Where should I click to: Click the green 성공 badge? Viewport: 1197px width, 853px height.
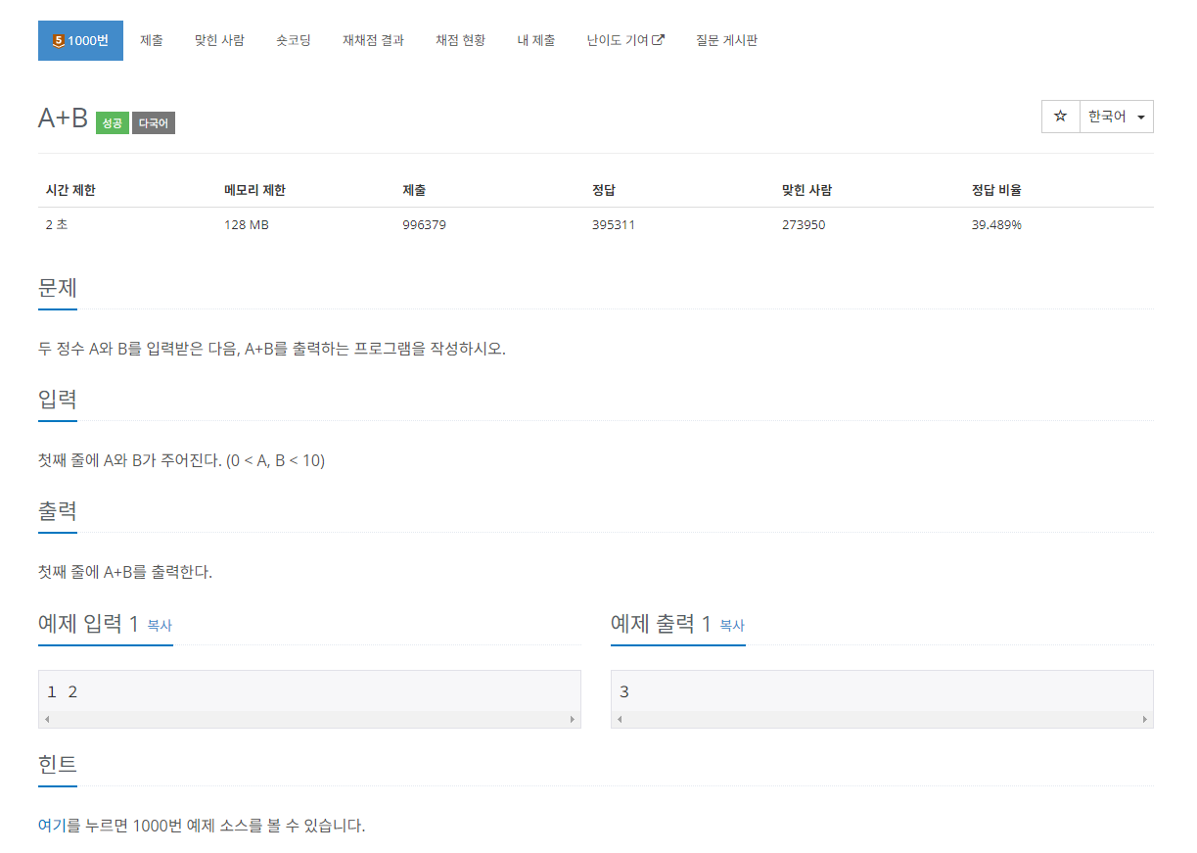click(x=113, y=123)
